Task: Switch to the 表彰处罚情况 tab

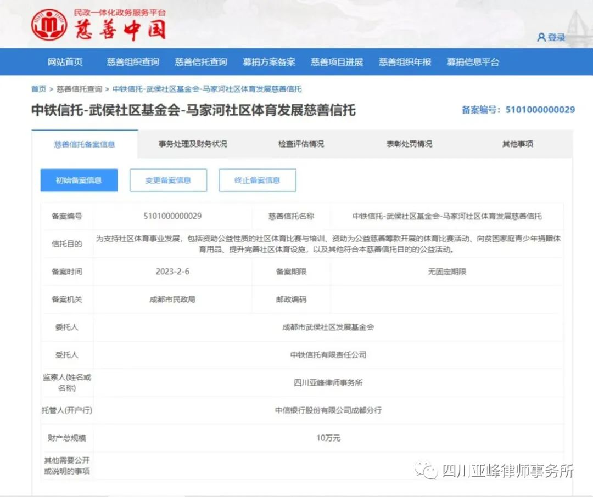Action: tap(409, 144)
